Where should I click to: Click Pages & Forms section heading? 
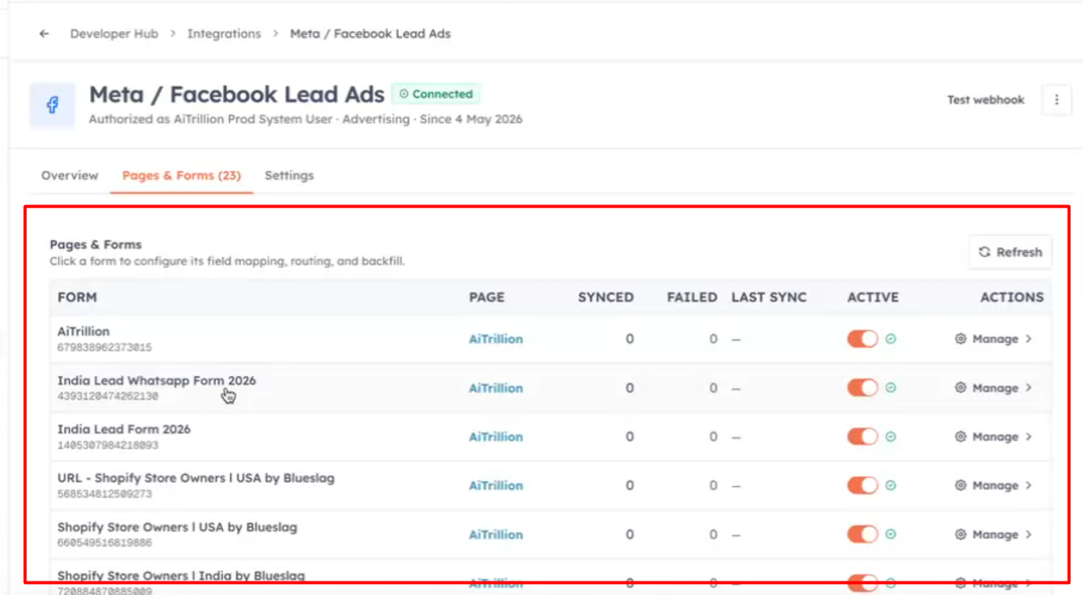click(96, 245)
